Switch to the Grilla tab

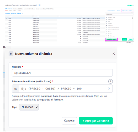[7, 11]
